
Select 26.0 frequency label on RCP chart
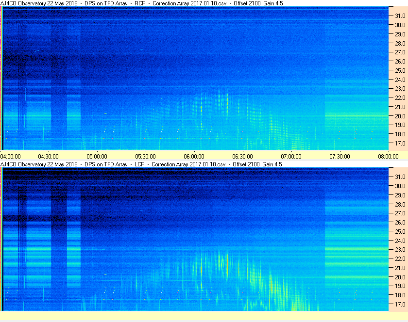click(400, 61)
